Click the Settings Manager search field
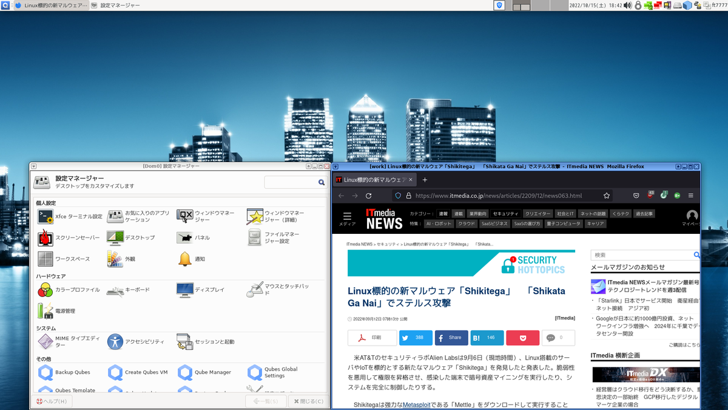Viewport: 728px width, 410px height. [x=296, y=182]
